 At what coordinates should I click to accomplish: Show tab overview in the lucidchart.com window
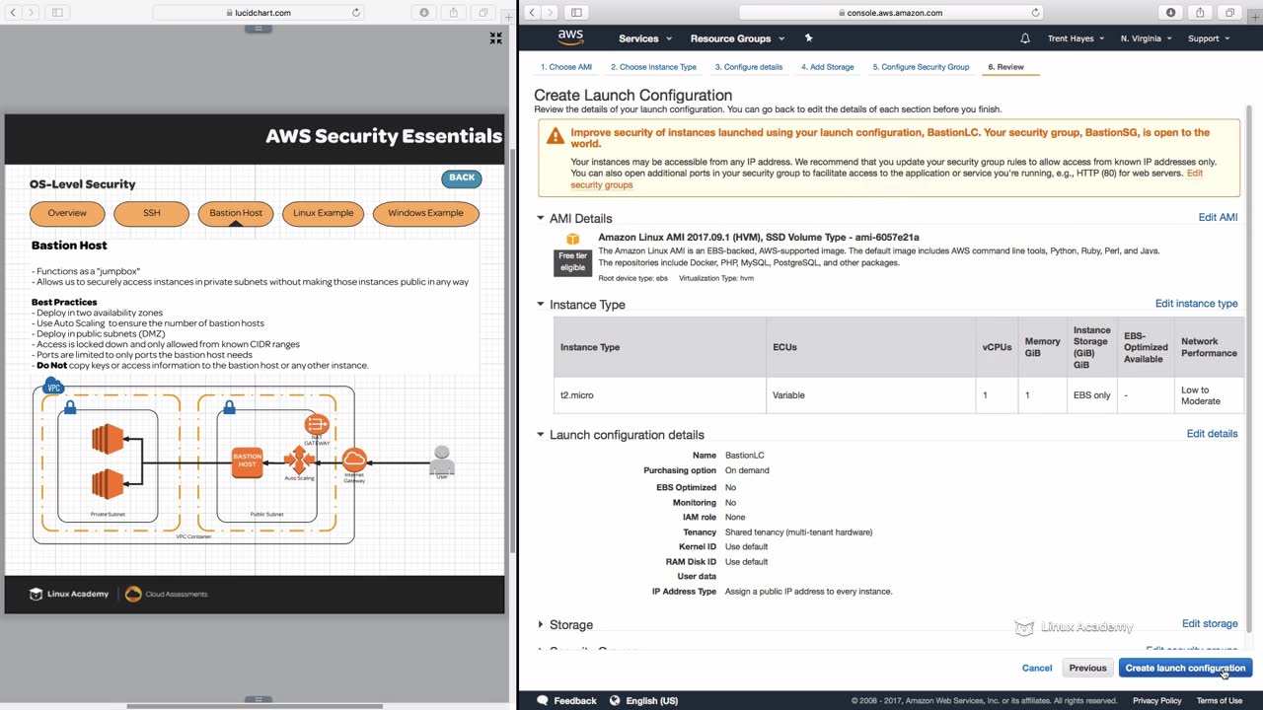[483, 13]
